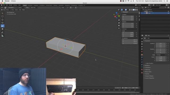170x95 pixels.
Task: Click the pan view hand icon
Action: tap(119, 23)
